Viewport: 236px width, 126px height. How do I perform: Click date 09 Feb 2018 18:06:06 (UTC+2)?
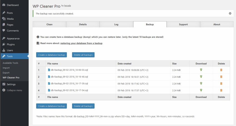[133, 70]
